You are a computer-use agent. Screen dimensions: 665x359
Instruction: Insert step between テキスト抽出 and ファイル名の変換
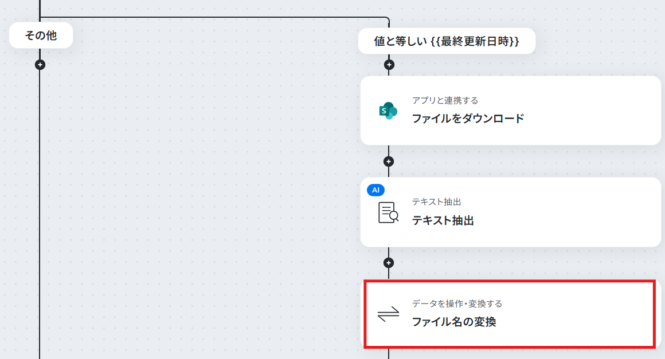[x=389, y=263]
